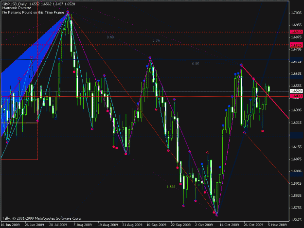The height and width of the screenshot is (228, 304).
Task: Click the MetaQuotes Software Corp. copyright text
Action: [42, 218]
